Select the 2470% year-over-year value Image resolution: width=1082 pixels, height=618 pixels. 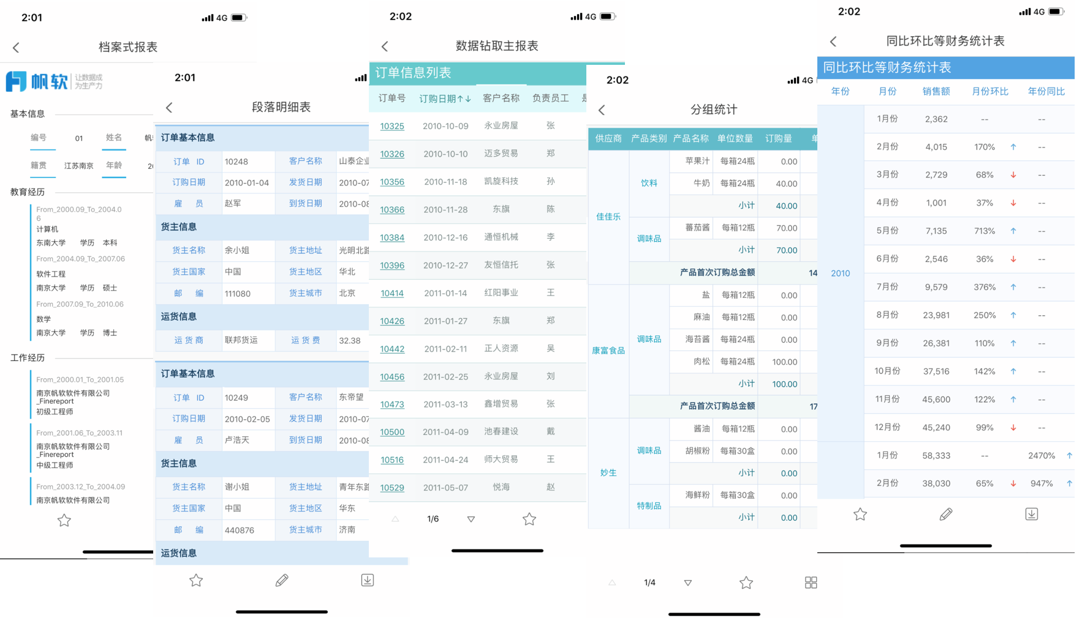click(x=1042, y=456)
